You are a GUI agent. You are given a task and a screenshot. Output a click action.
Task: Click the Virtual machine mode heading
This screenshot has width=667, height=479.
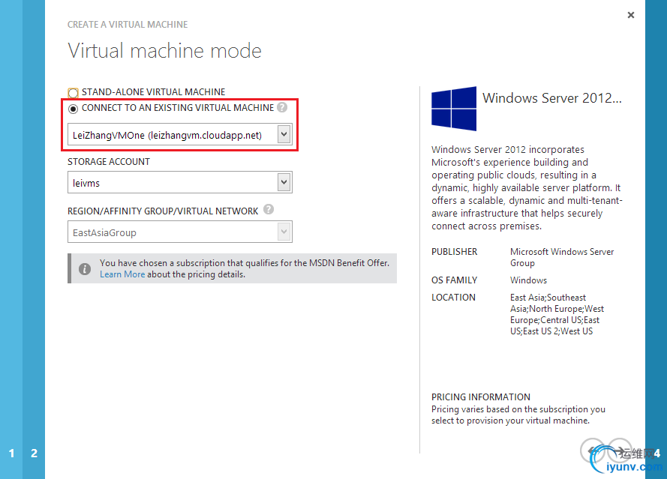[x=164, y=51]
